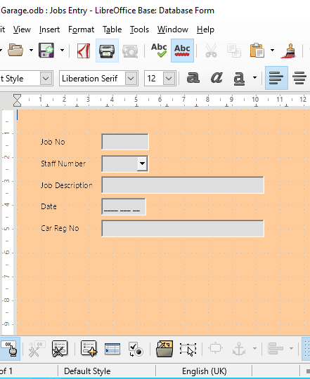Align text left
The height and width of the screenshot is (379, 310).
(276, 78)
